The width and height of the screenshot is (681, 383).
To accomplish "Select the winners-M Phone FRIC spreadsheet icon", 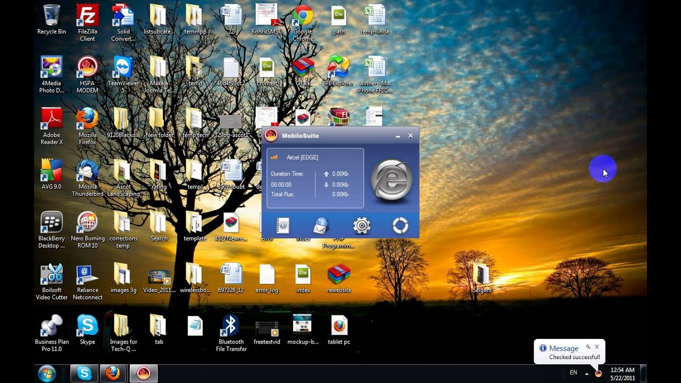I will pos(375,74).
